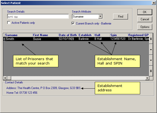Open the Options button

click(145, 27)
